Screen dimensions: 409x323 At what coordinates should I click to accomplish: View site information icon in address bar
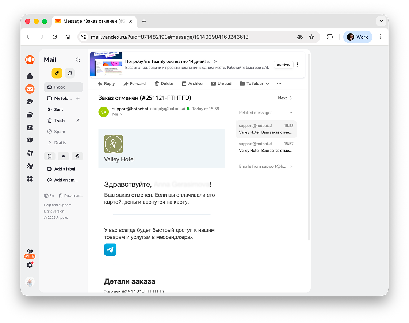pyautogui.click(x=84, y=37)
